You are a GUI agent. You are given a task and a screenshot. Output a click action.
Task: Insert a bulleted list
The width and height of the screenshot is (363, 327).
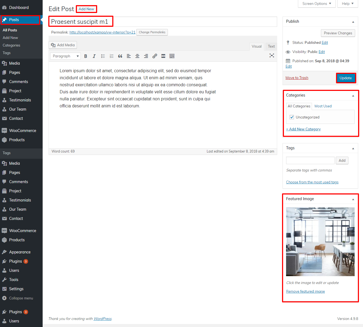coord(103,56)
